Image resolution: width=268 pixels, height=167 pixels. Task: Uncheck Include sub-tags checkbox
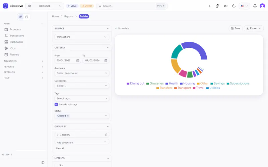[56, 105]
